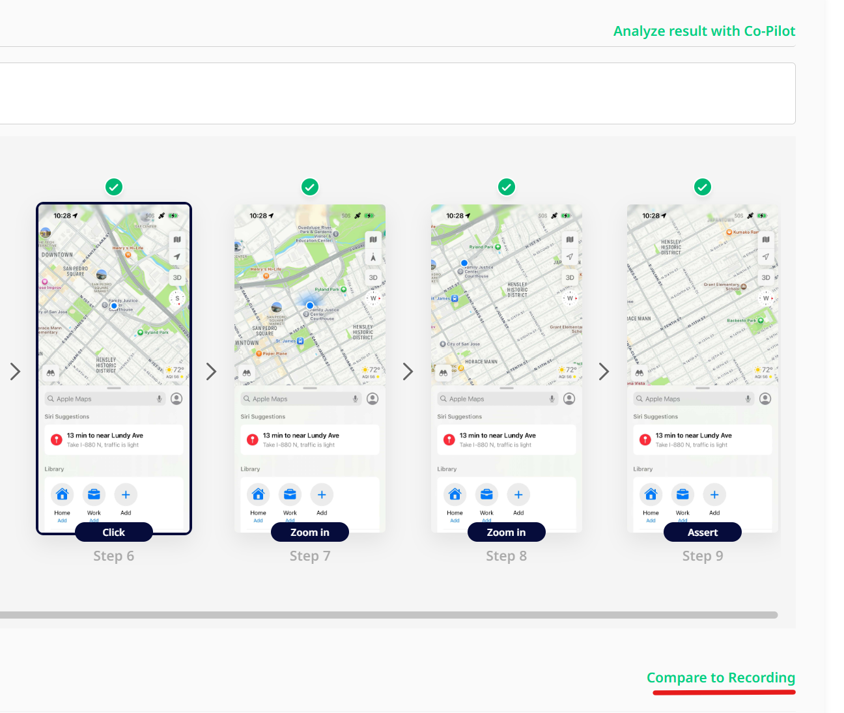Image resolution: width=844 pixels, height=713 pixels.
Task: Click the Step 8 label text
Action: [x=507, y=556]
